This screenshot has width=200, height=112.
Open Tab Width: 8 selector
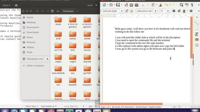tap(49, 106)
